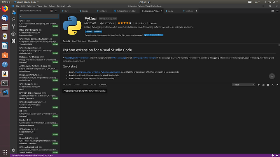The image size is (280, 157).
Task: Open Extensions Marketplace more actions menu
Action: [x=56, y=11]
